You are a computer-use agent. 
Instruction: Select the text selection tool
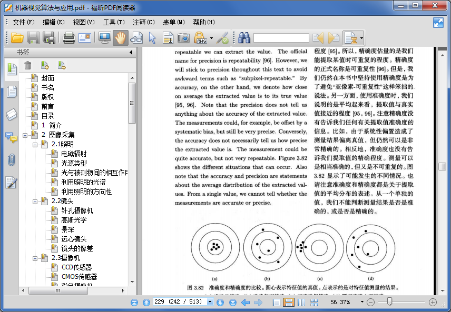168,38
